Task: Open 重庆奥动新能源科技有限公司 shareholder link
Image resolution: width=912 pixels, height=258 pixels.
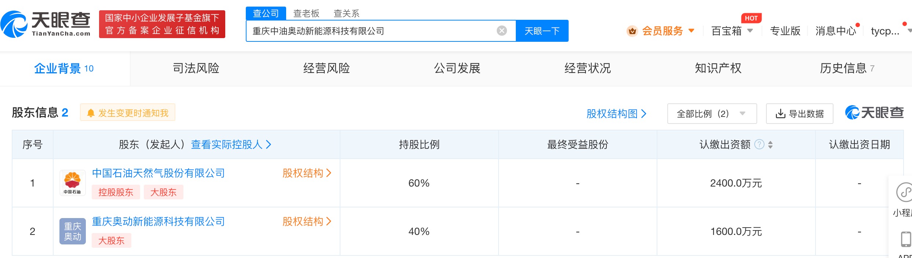Action: pyautogui.click(x=158, y=221)
